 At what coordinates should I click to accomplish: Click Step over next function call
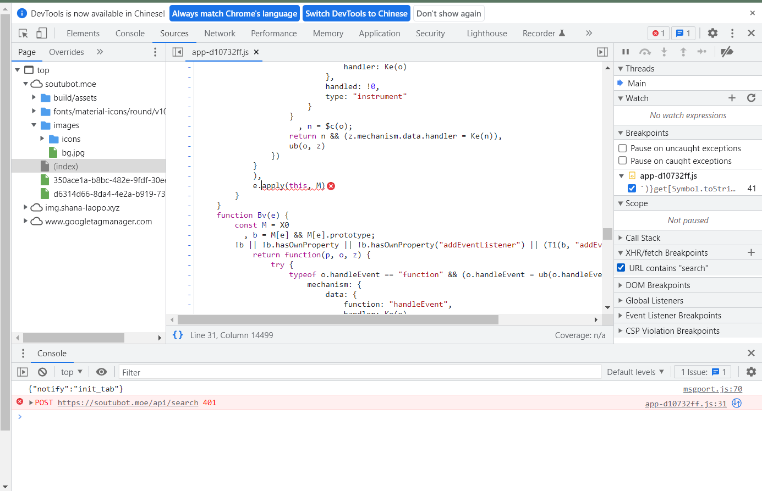(645, 52)
